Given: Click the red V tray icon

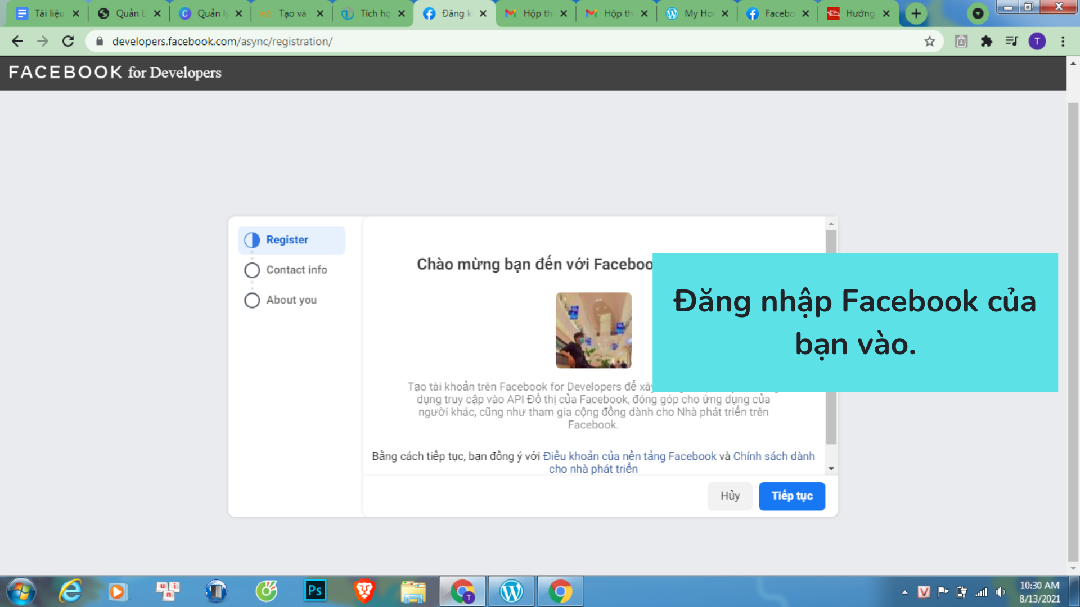Looking at the screenshot, I should tap(924, 592).
